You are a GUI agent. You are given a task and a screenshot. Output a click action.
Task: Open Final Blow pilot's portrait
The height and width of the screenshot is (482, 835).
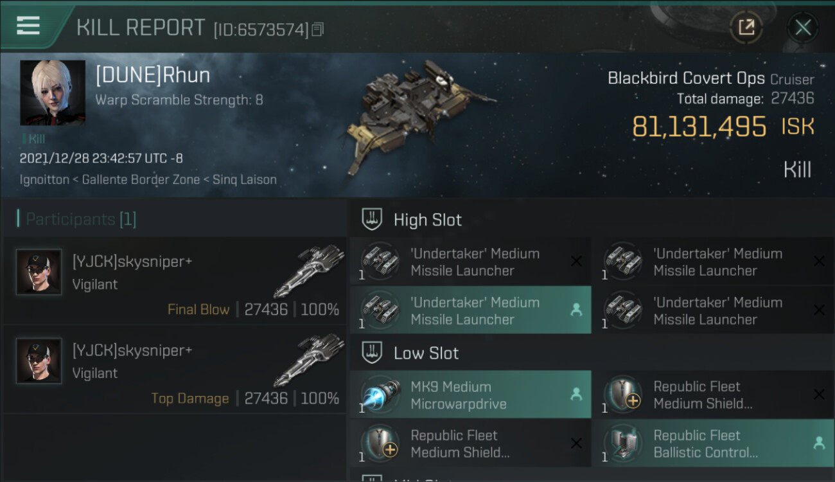pyautogui.click(x=39, y=272)
